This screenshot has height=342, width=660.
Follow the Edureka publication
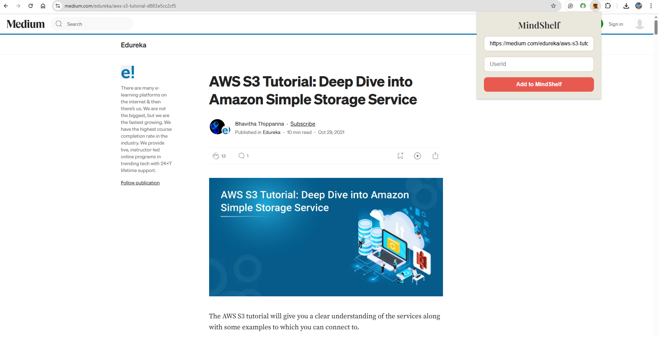click(x=140, y=183)
